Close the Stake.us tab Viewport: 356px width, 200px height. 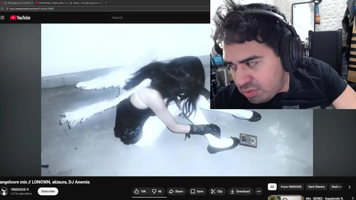(101, 3)
